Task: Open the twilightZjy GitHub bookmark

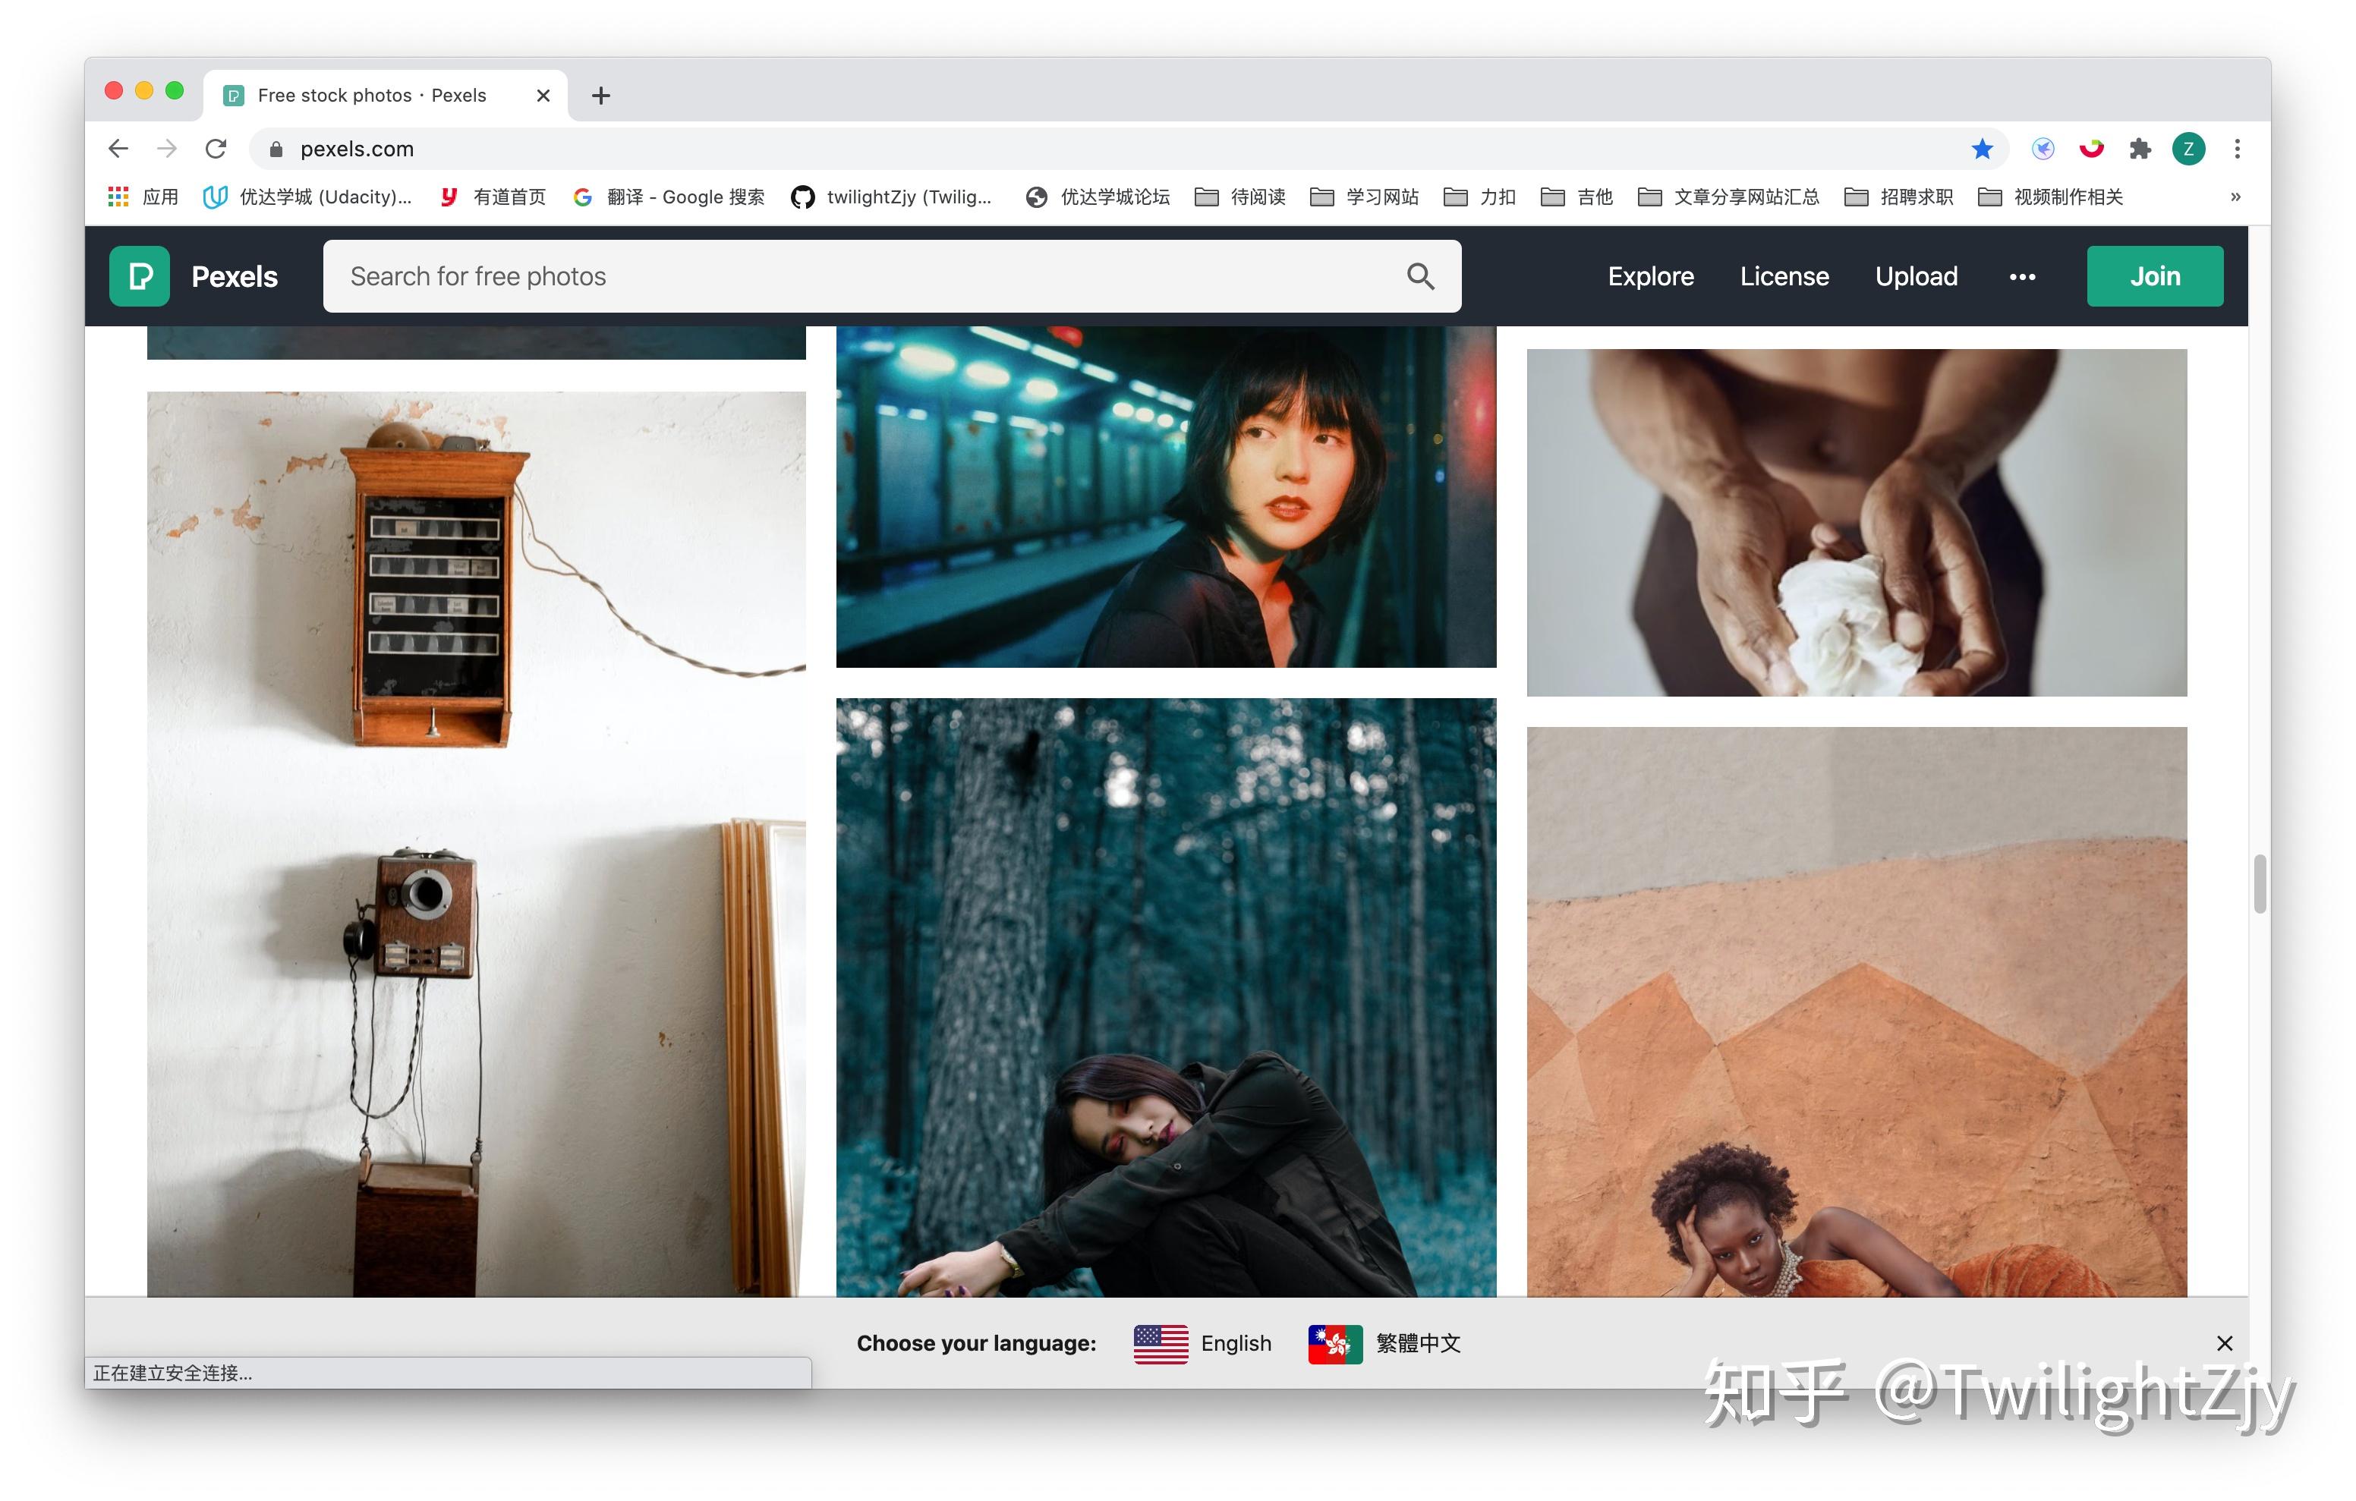Action: click(891, 197)
